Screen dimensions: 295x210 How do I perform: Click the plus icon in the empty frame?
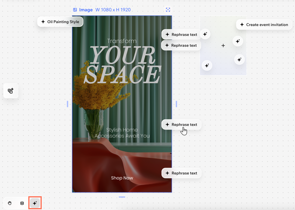point(223,45)
